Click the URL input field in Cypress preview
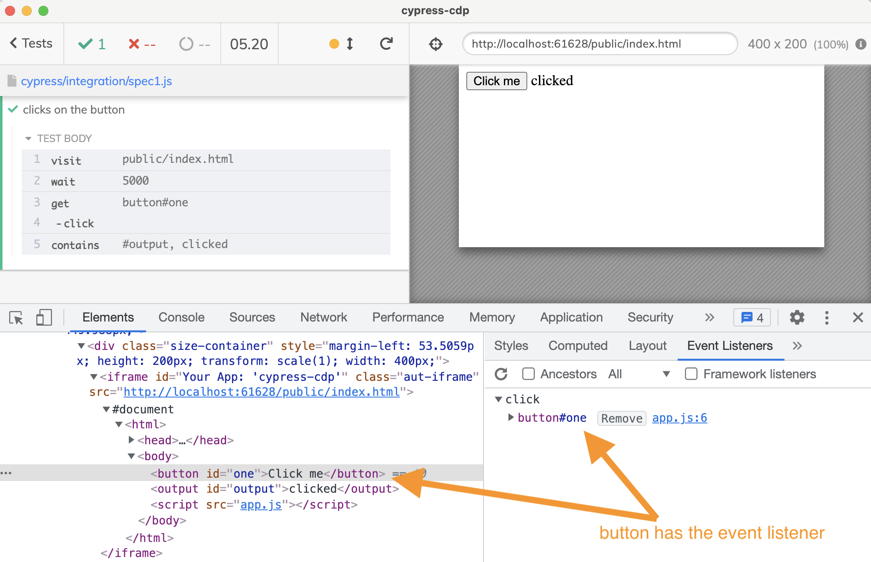Viewport: 871px width, 562px height. (x=597, y=44)
